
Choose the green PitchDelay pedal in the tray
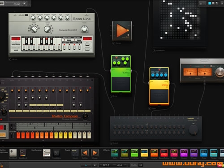point(134,153)
